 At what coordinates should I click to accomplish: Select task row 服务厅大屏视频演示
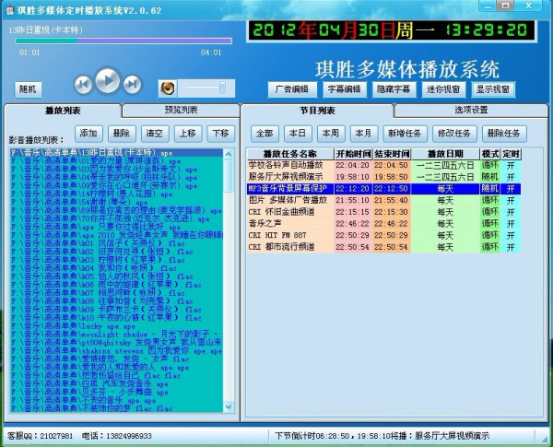pyautogui.click(x=384, y=177)
